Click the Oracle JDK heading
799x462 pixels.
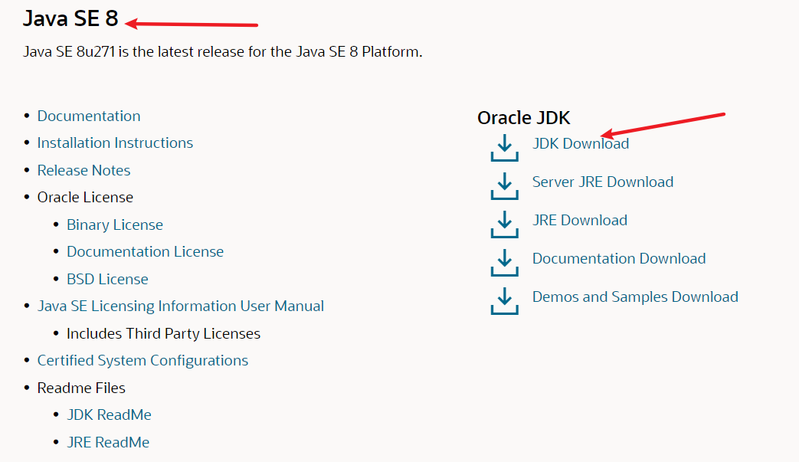524,118
